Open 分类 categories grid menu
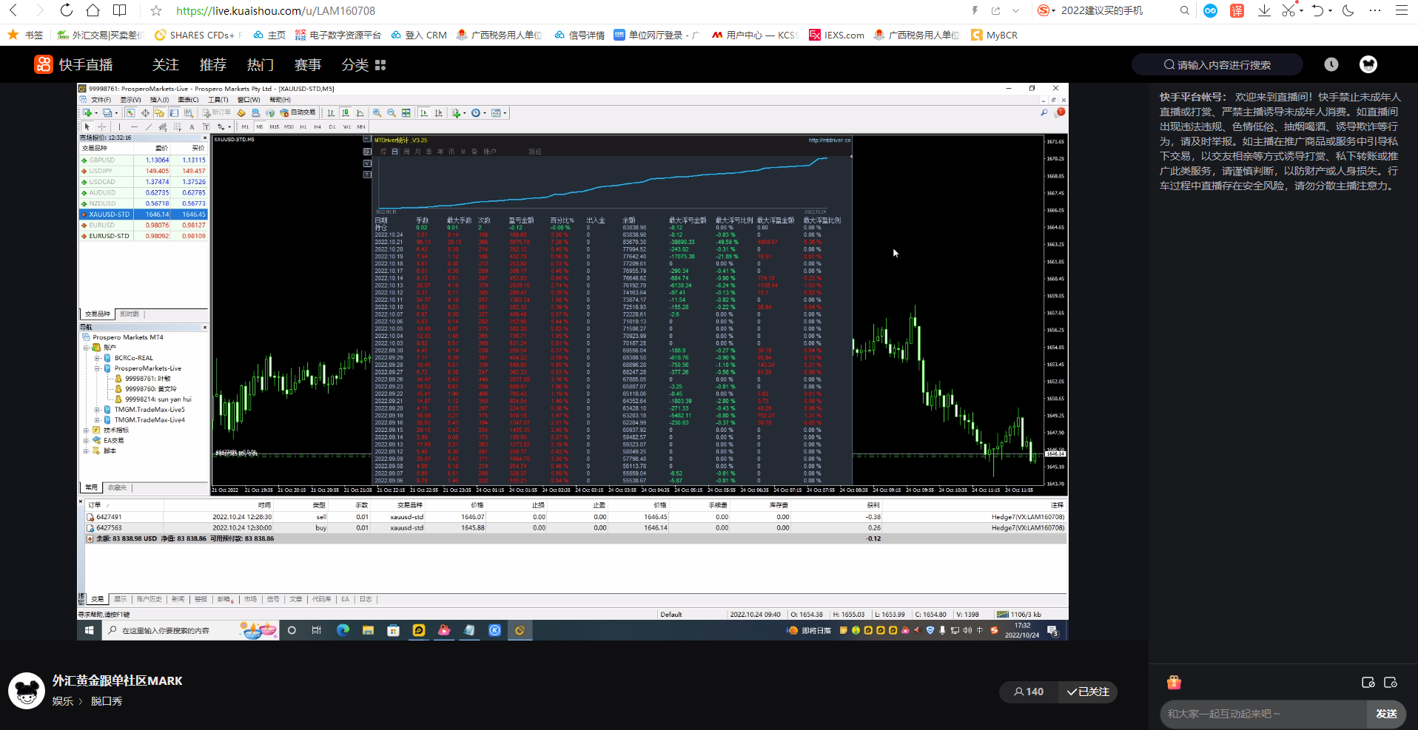Screen dimensions: 1418x730 (363, 65)
